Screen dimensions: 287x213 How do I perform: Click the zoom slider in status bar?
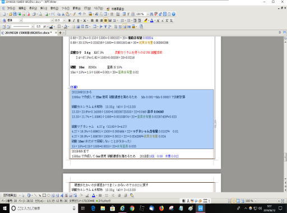point(267,201)
